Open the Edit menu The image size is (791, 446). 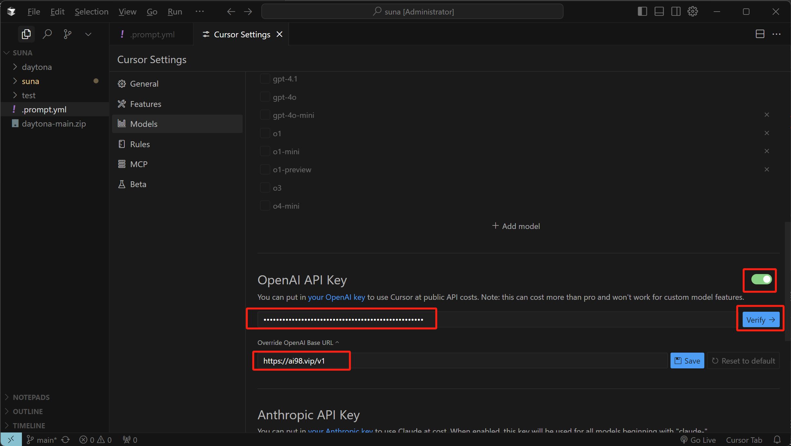[x=57, y=12]
